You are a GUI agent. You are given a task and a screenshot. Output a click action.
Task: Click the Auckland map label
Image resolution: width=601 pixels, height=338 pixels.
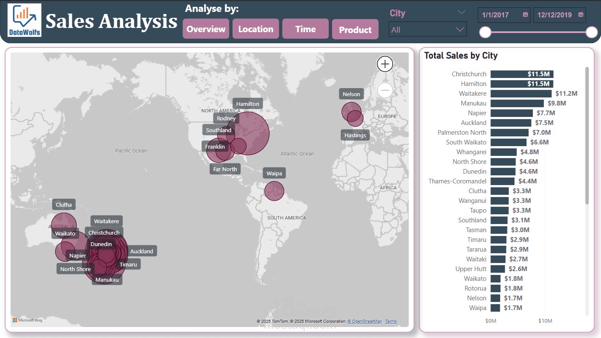pos(141,251)
